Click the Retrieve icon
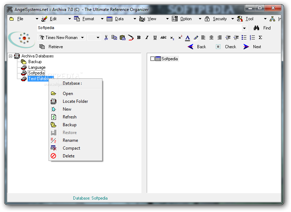The width and height of the screenshot is (291, 212). tap(42, 46)
